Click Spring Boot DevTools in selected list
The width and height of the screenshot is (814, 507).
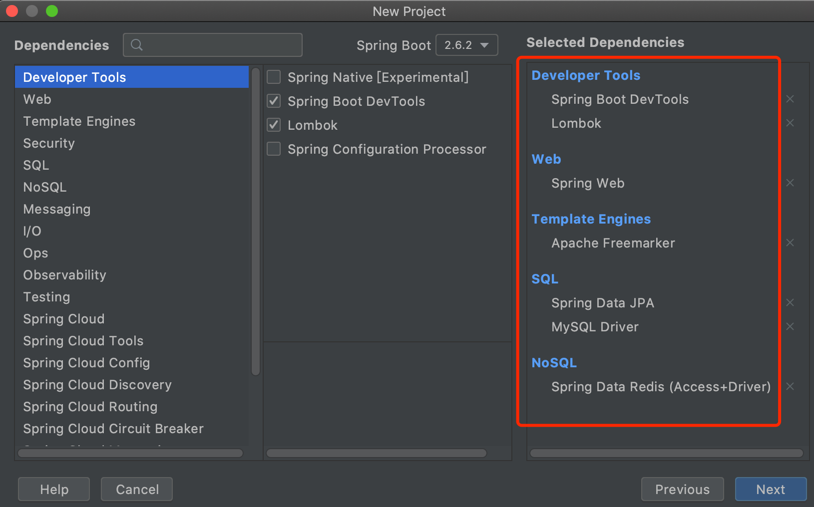point(620,99)
